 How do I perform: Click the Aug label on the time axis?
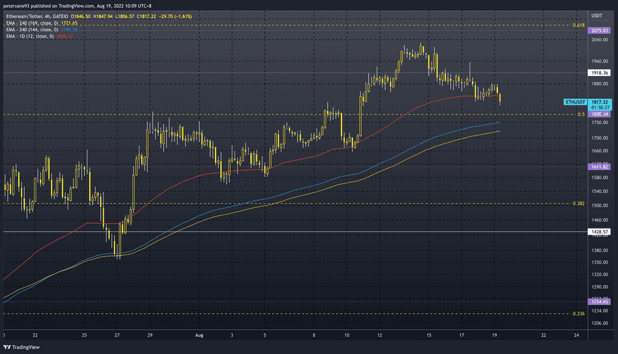[x=199, y=335]
